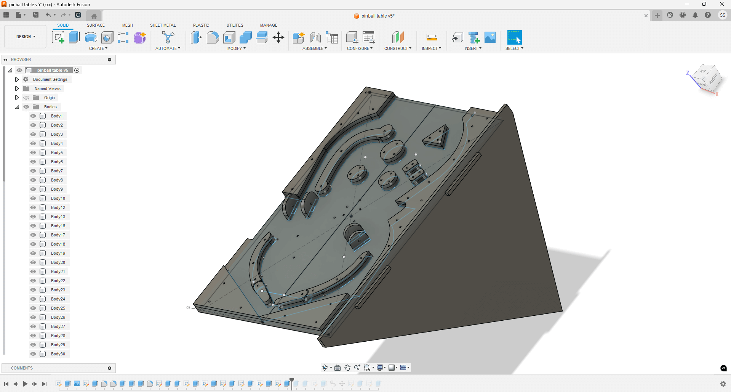Click the Save icon
Screen dimensions: 731x392
click(x=36, y=15)
